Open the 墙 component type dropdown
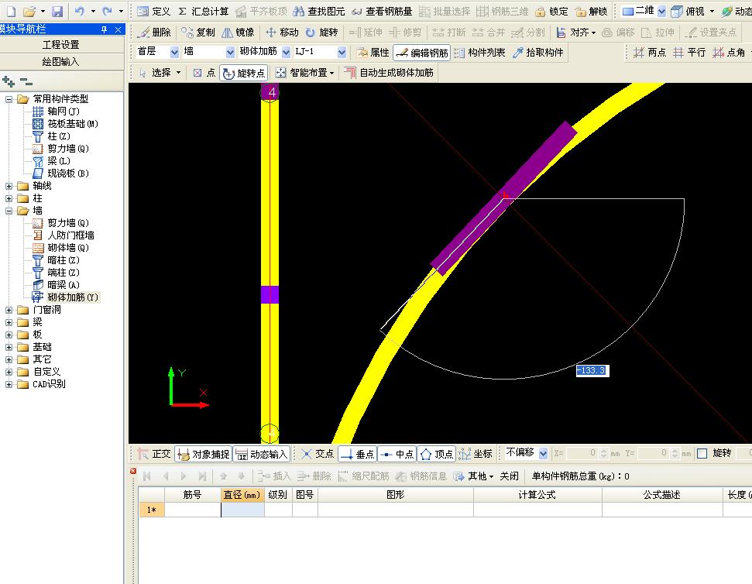 pyautogui.click(x=230, y=52)
